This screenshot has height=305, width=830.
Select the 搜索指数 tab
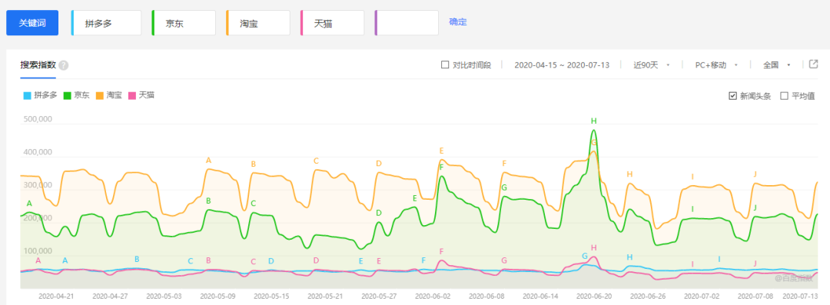pos(38,65)
